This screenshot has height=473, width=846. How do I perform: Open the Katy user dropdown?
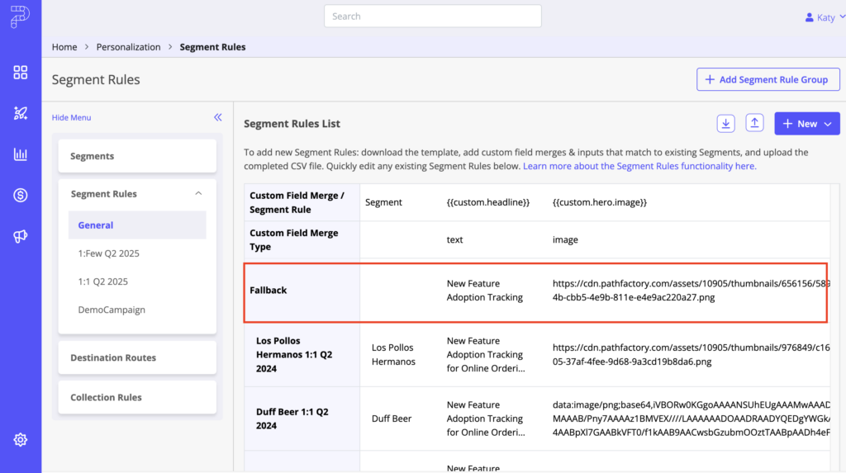(x=825, y=17)
